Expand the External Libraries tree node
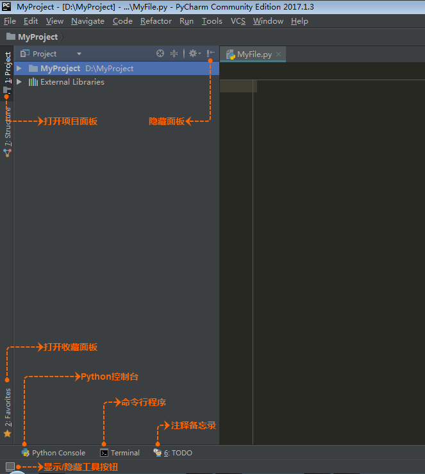 [19, 81]
